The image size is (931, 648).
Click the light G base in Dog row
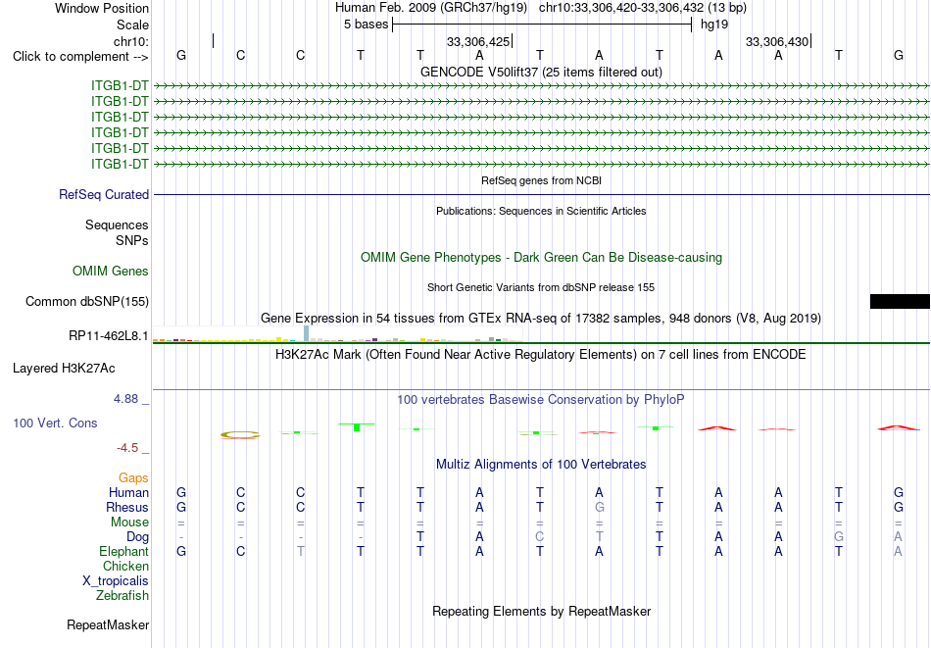coord(838,537)
